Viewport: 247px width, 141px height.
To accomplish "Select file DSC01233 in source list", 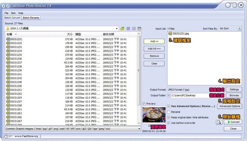I will (16, 47).
